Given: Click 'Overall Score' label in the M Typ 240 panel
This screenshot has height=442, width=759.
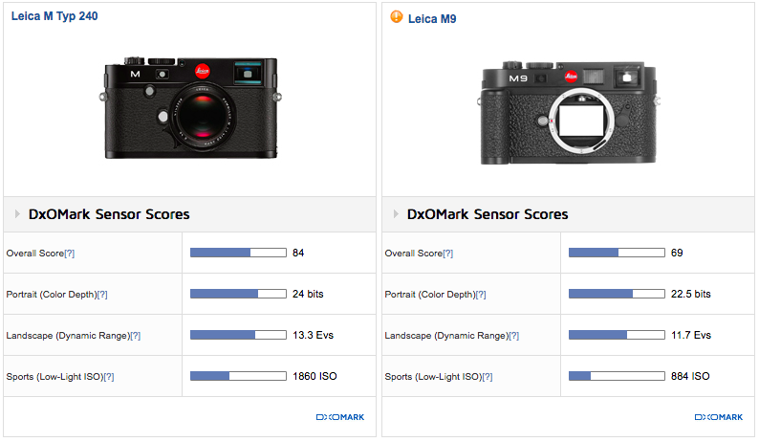Looking at the screenshot, I should coord(34,254).
